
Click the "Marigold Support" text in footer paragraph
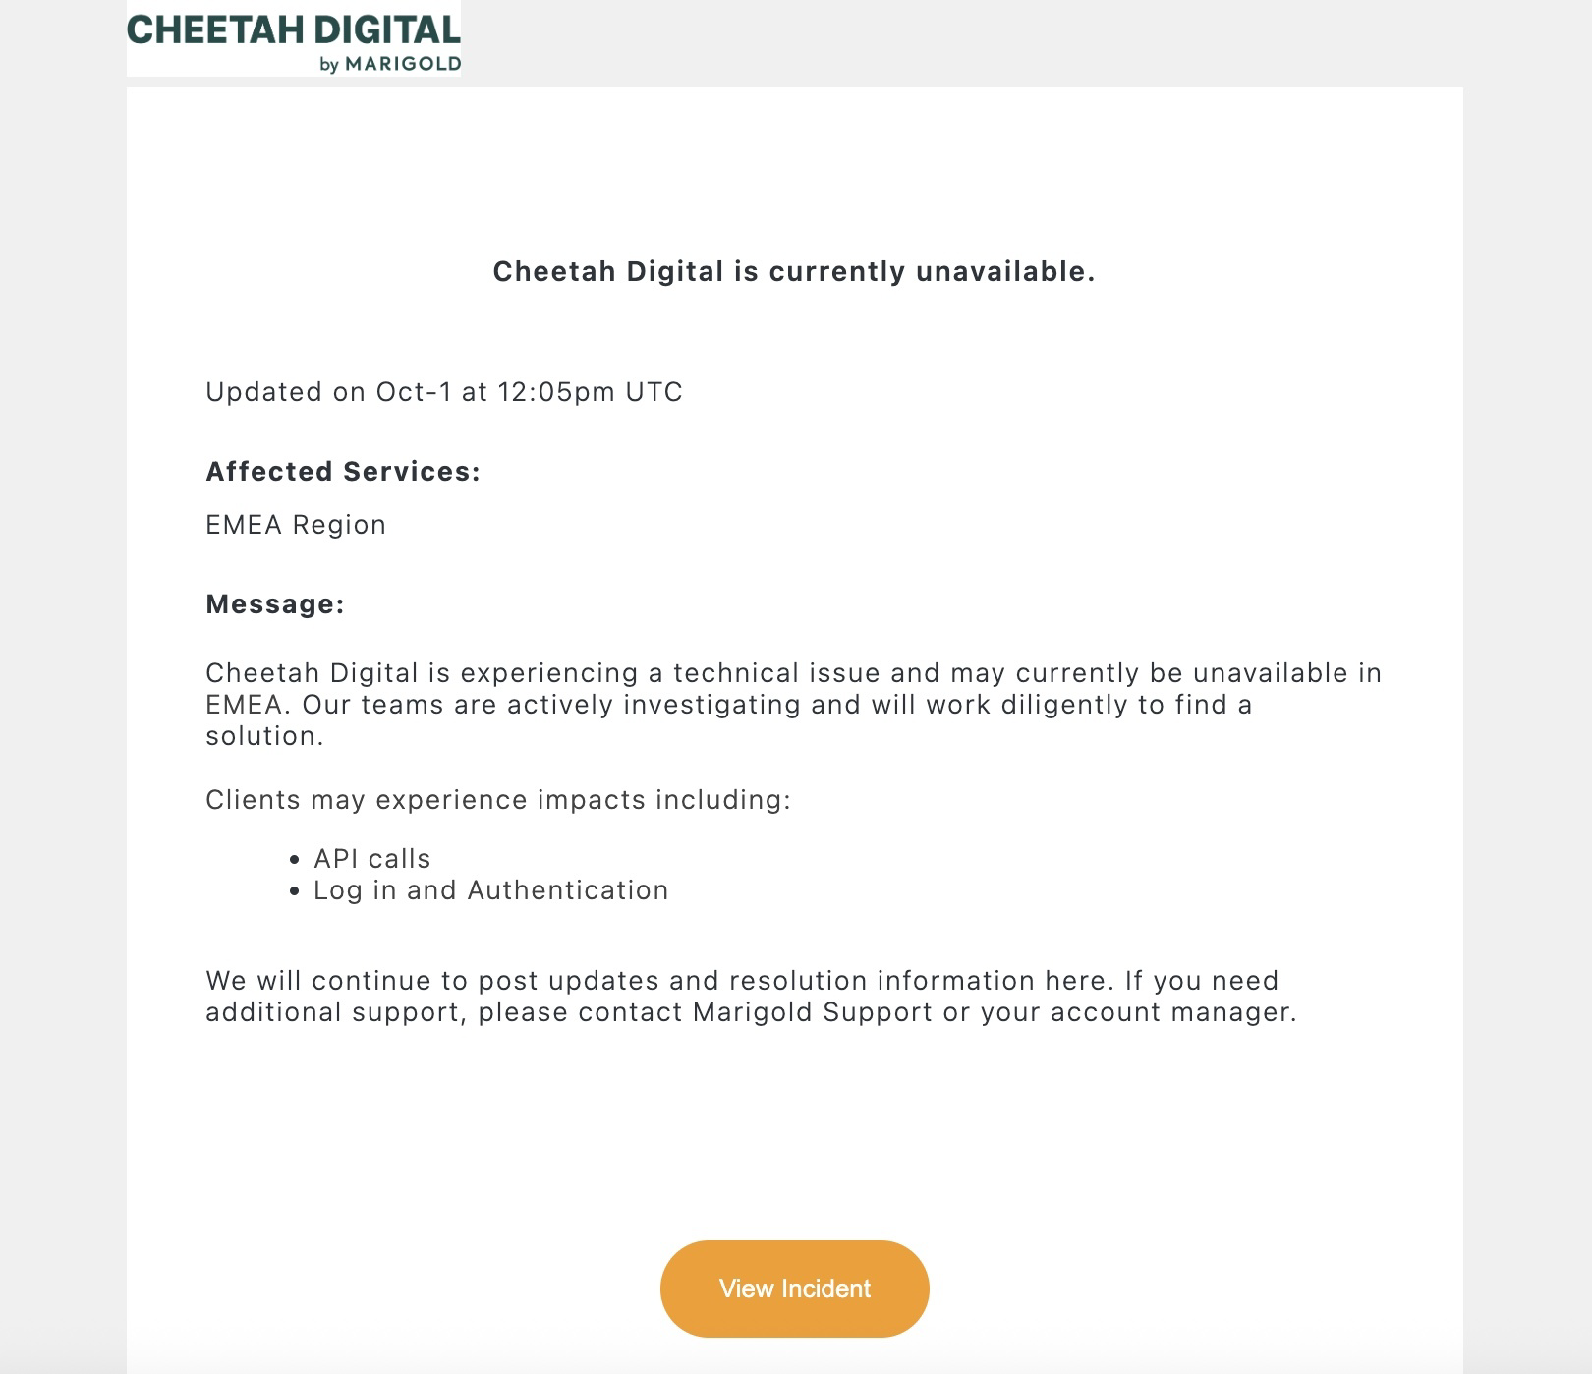[x=812, y=1012]
